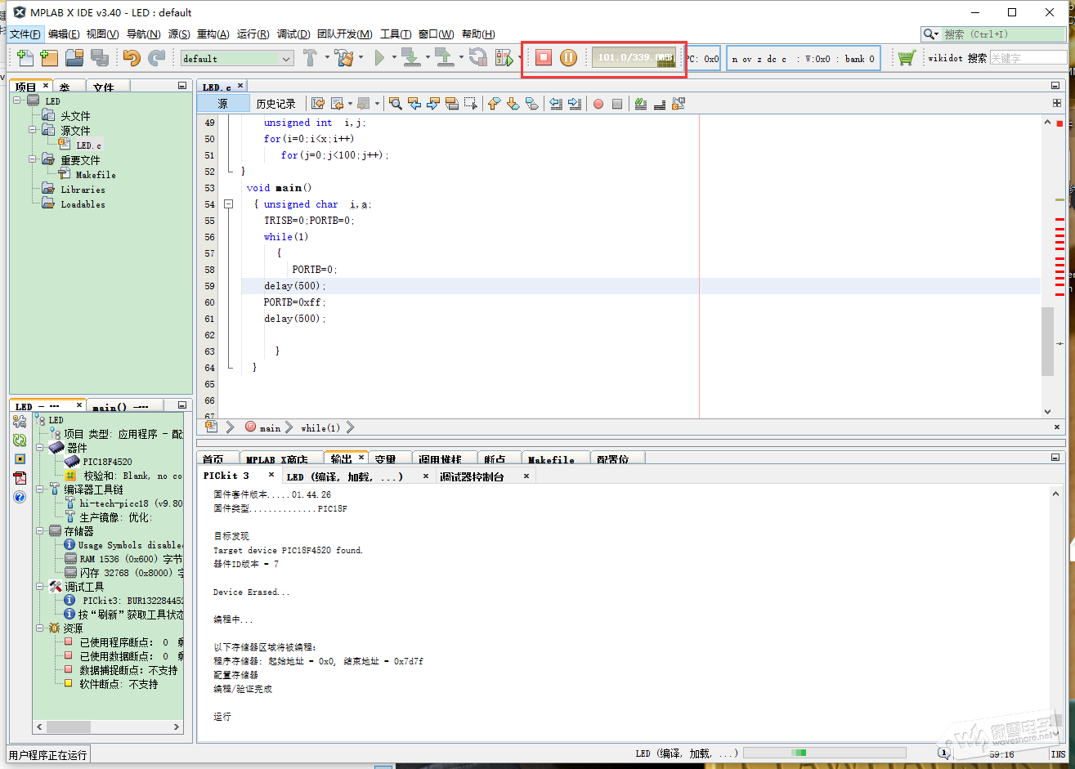Click the Stop Macro Recording gray square

coord(617,104)
